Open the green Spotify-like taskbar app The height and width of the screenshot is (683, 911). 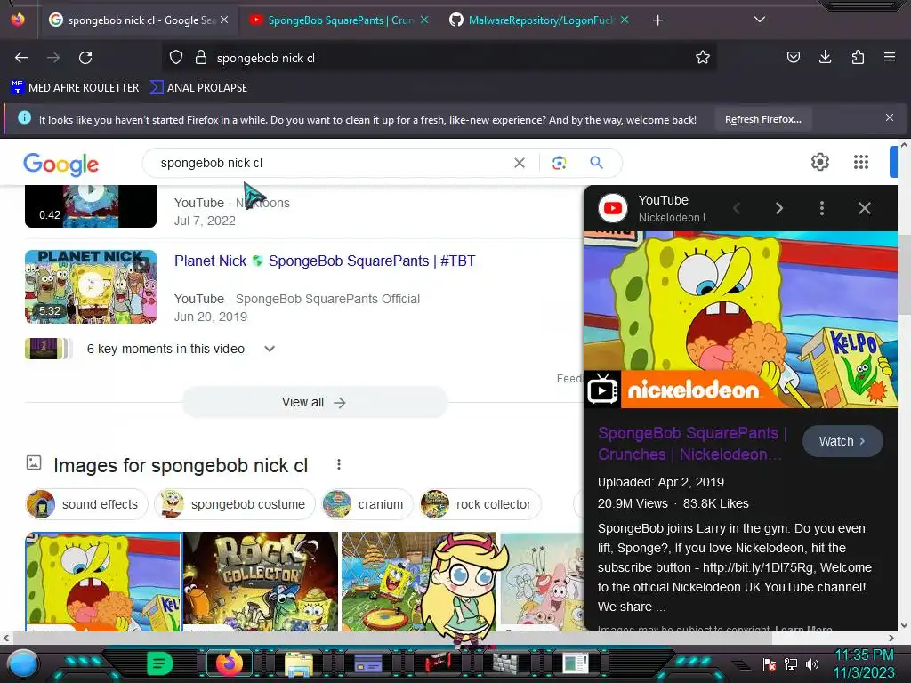(x=160, y=663)
